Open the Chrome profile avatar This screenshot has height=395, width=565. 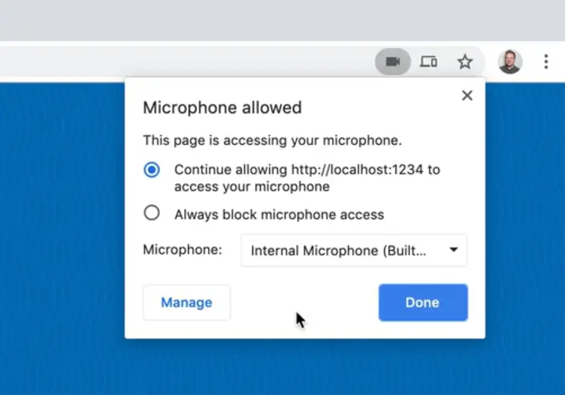(x=510, y=62)
